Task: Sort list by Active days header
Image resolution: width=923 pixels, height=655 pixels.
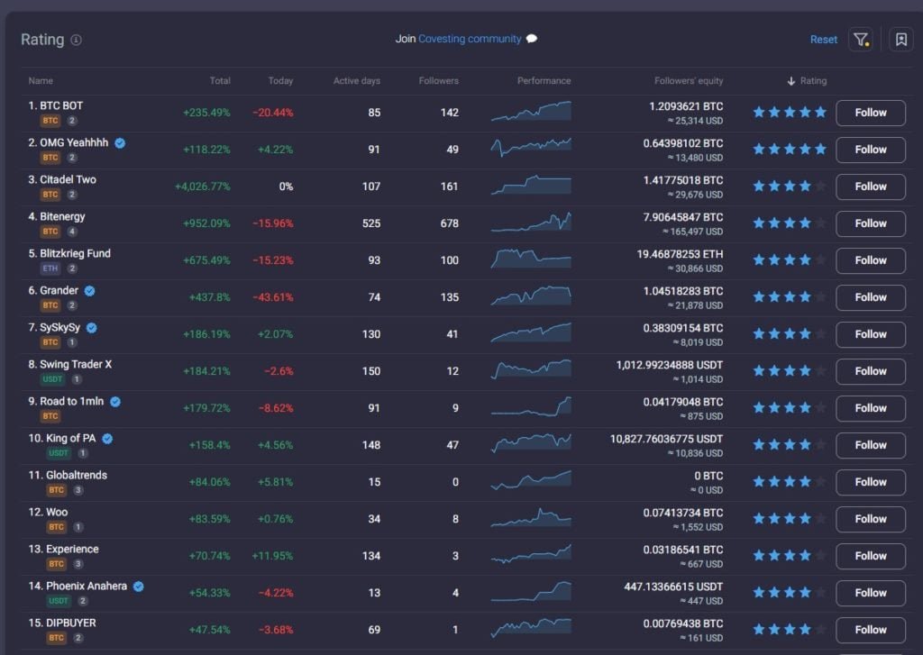Action: (x=357, y=80)
